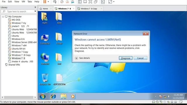Show hidden tray icons arrow
Image resolution: width=187 pixels, height=105 pixels.
[x=155, y=97]
